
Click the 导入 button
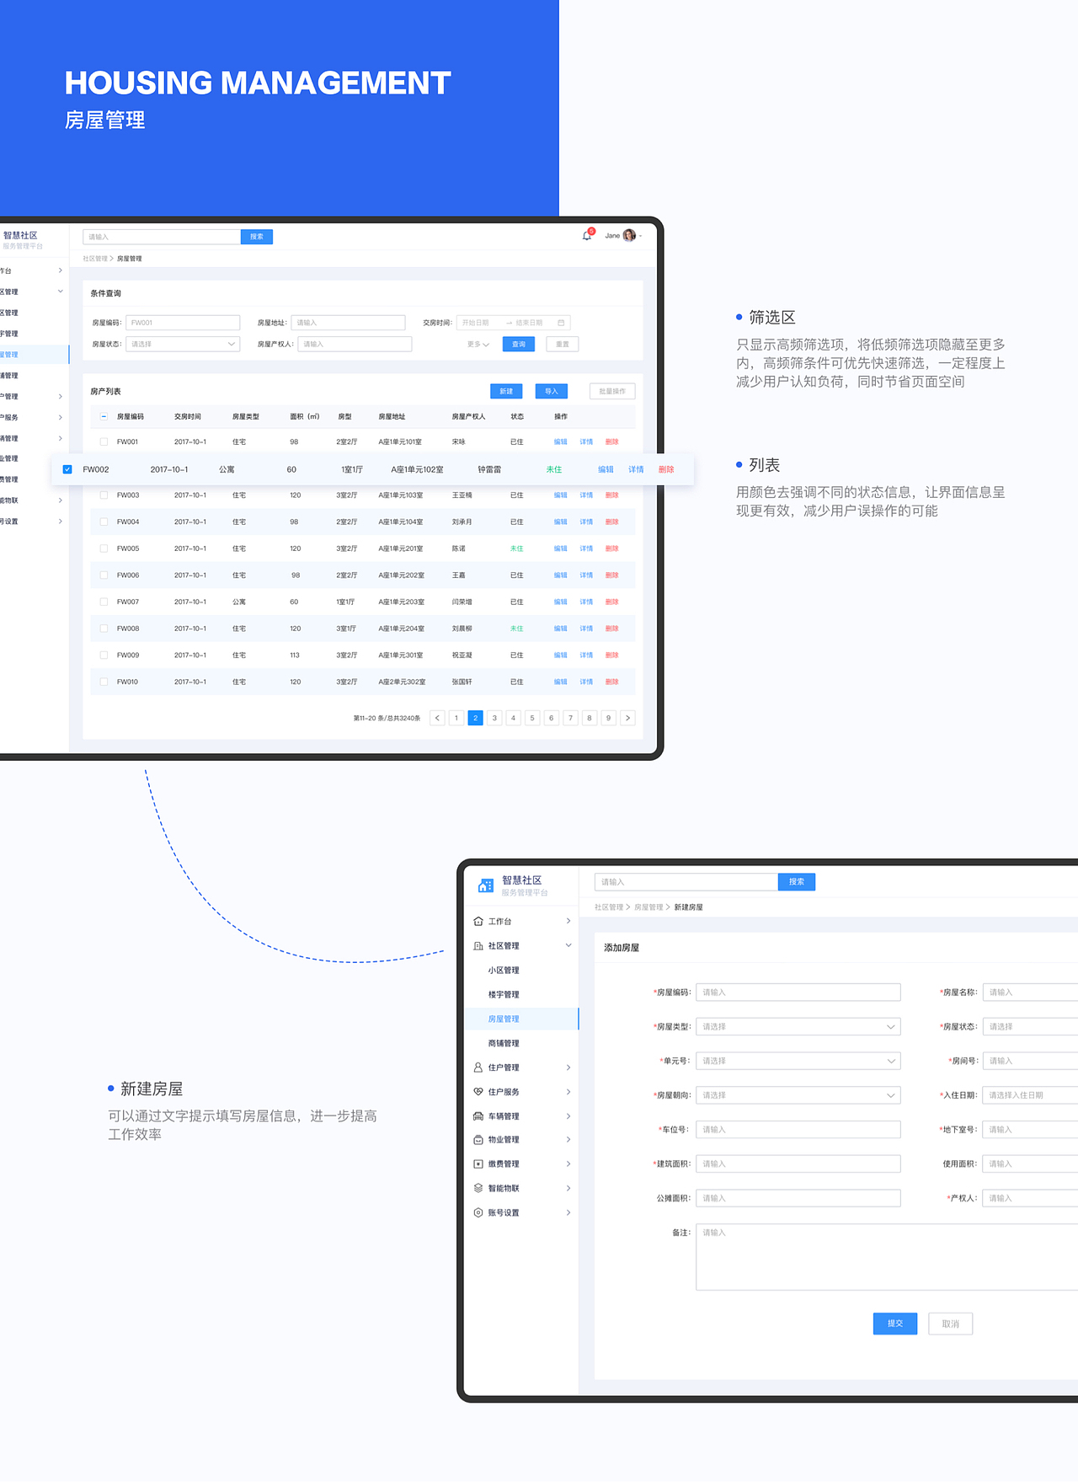coord(552,391)
